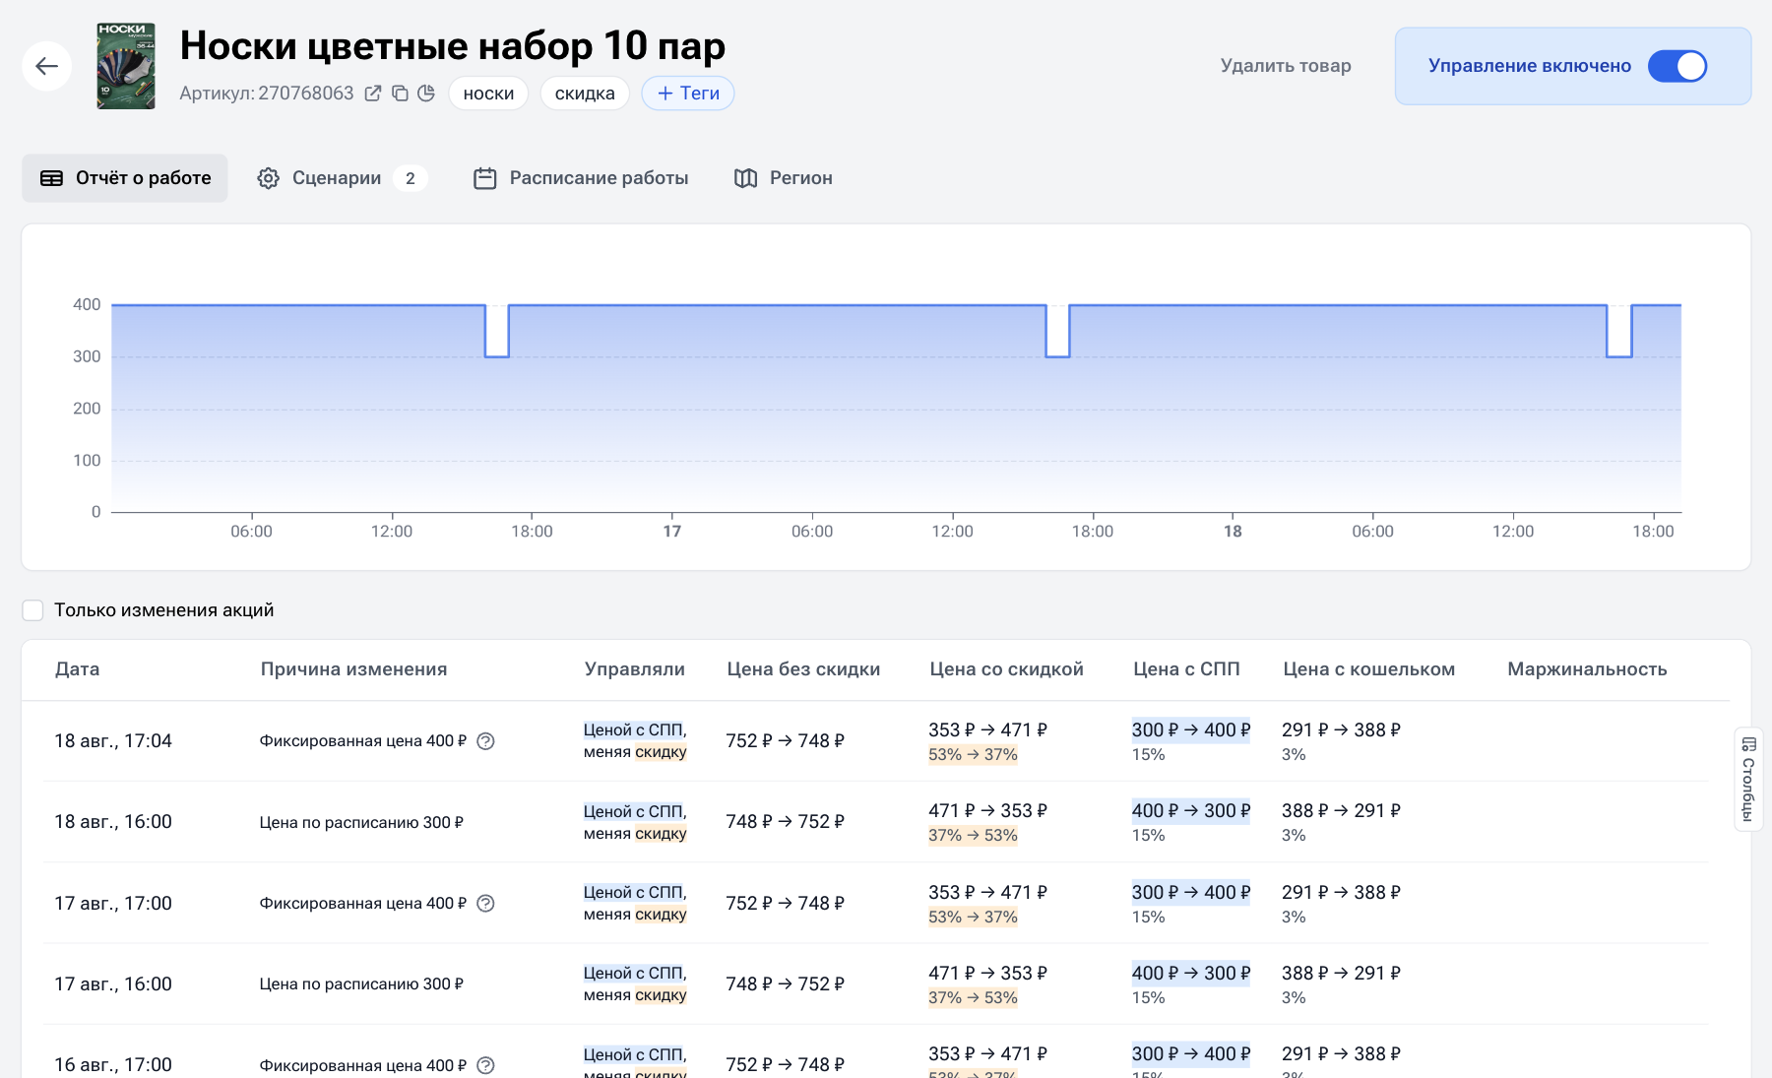This screenshot has width=1772, height=1078.
Task: Copy the article number 270768063
Action: [400, 94]
